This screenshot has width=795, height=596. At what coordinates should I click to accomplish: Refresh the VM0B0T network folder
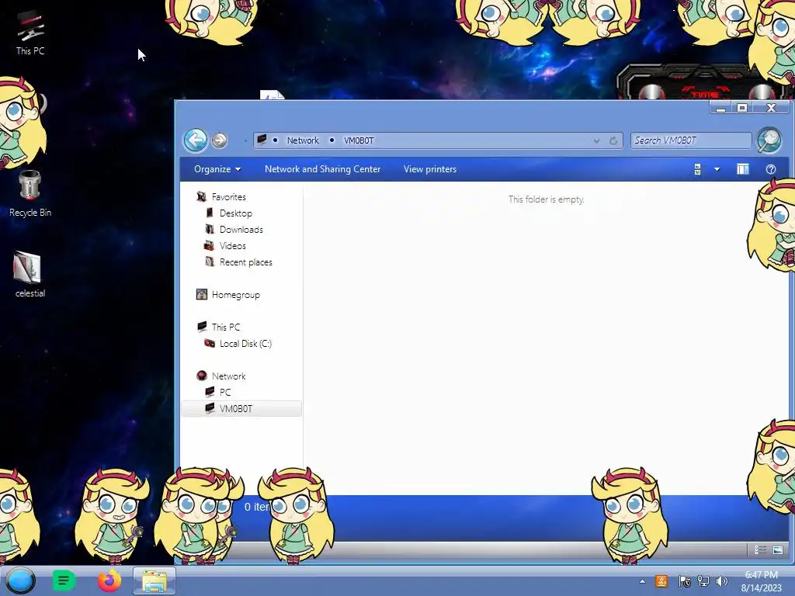click(x=613, y=141)
